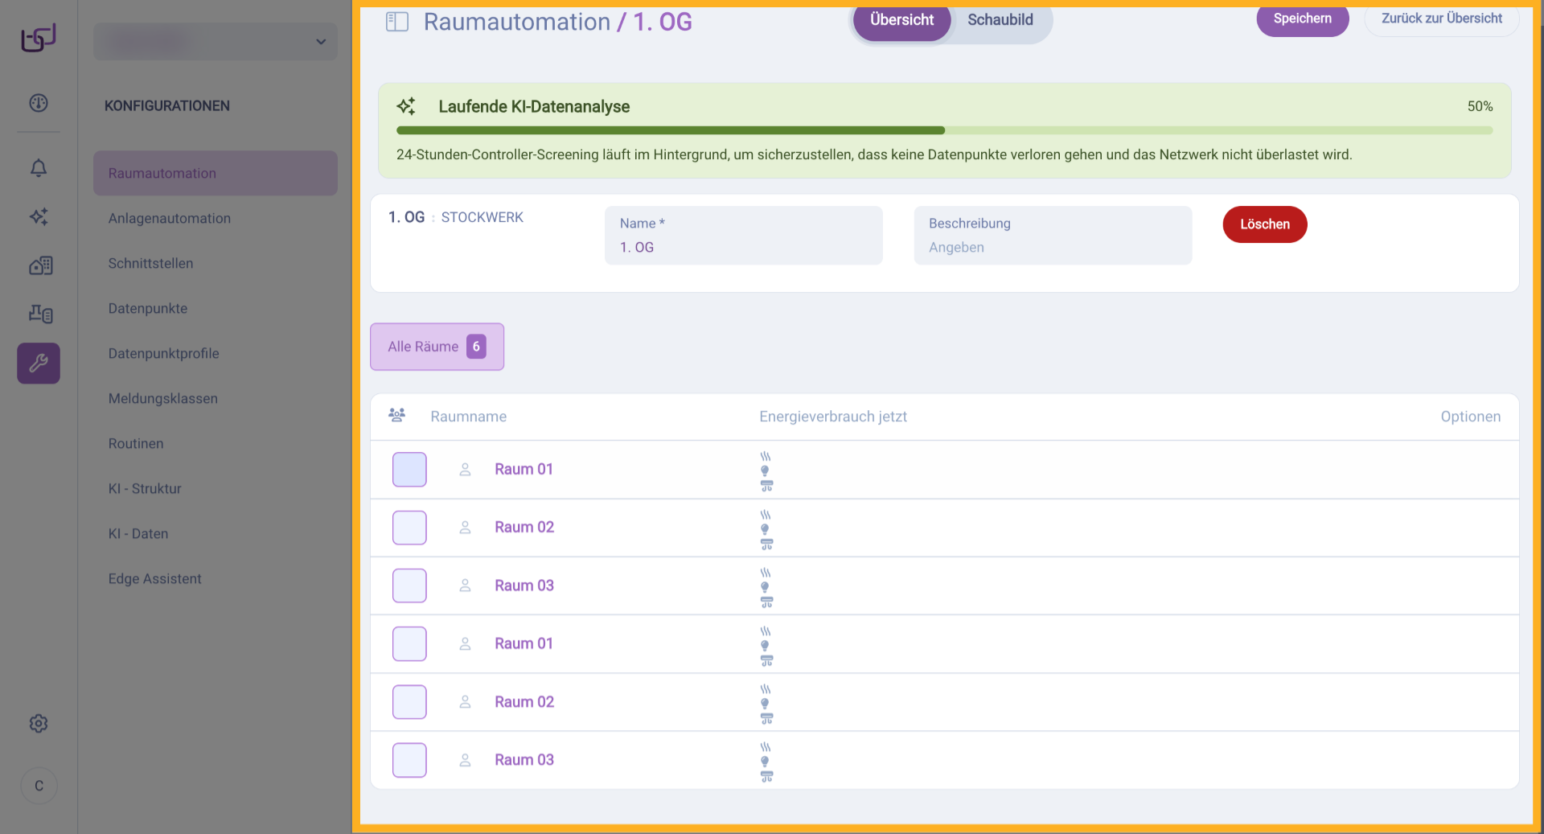Open the dashboard gauge icon in sidebar
Screen dimensions: 1544x834
tap(39, 103)
